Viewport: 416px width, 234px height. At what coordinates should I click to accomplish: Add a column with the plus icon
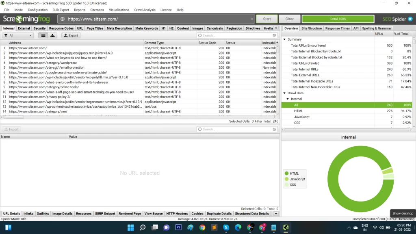pos(277,43)
